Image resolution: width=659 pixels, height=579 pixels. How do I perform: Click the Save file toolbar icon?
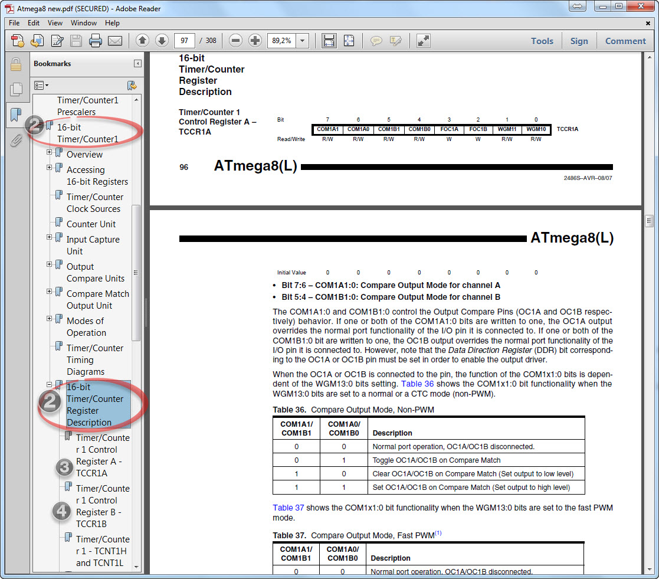coord(76,41)
